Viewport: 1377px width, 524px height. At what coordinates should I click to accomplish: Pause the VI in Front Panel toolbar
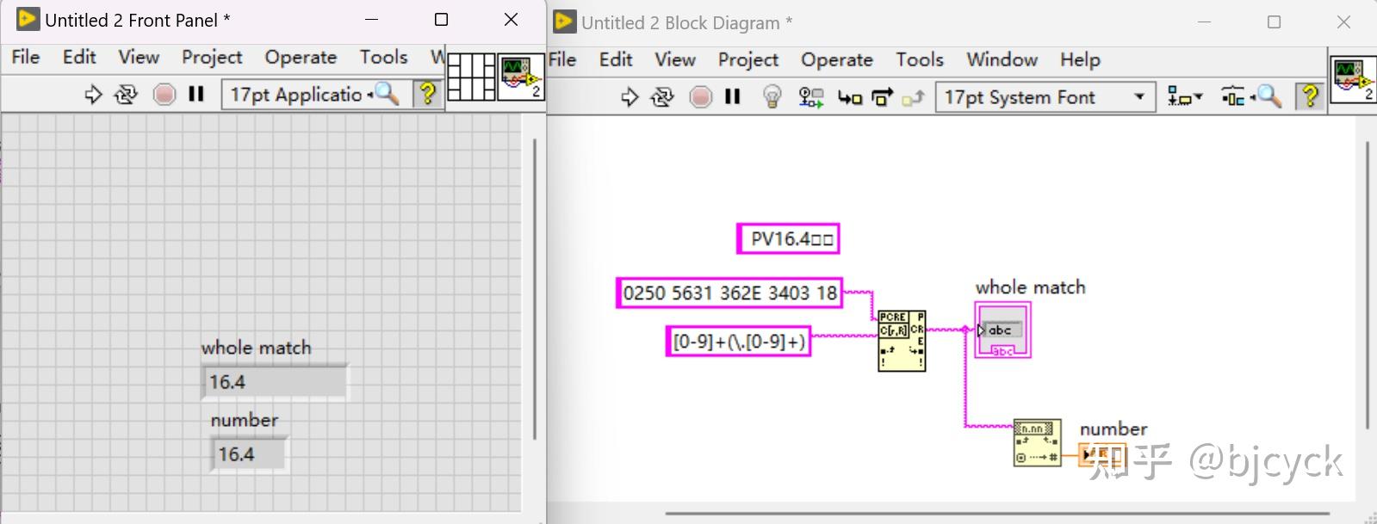pos(196,94)
